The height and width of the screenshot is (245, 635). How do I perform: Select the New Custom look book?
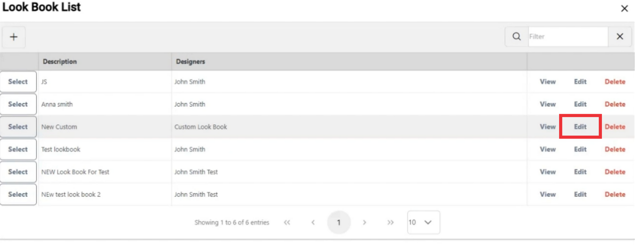(18, 127)
